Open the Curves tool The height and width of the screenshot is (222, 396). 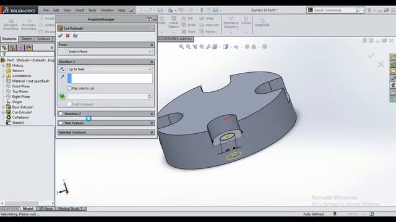tap(246, 20)
